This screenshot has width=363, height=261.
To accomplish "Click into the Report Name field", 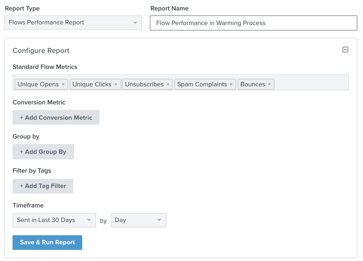I will [x=253, y=23].
